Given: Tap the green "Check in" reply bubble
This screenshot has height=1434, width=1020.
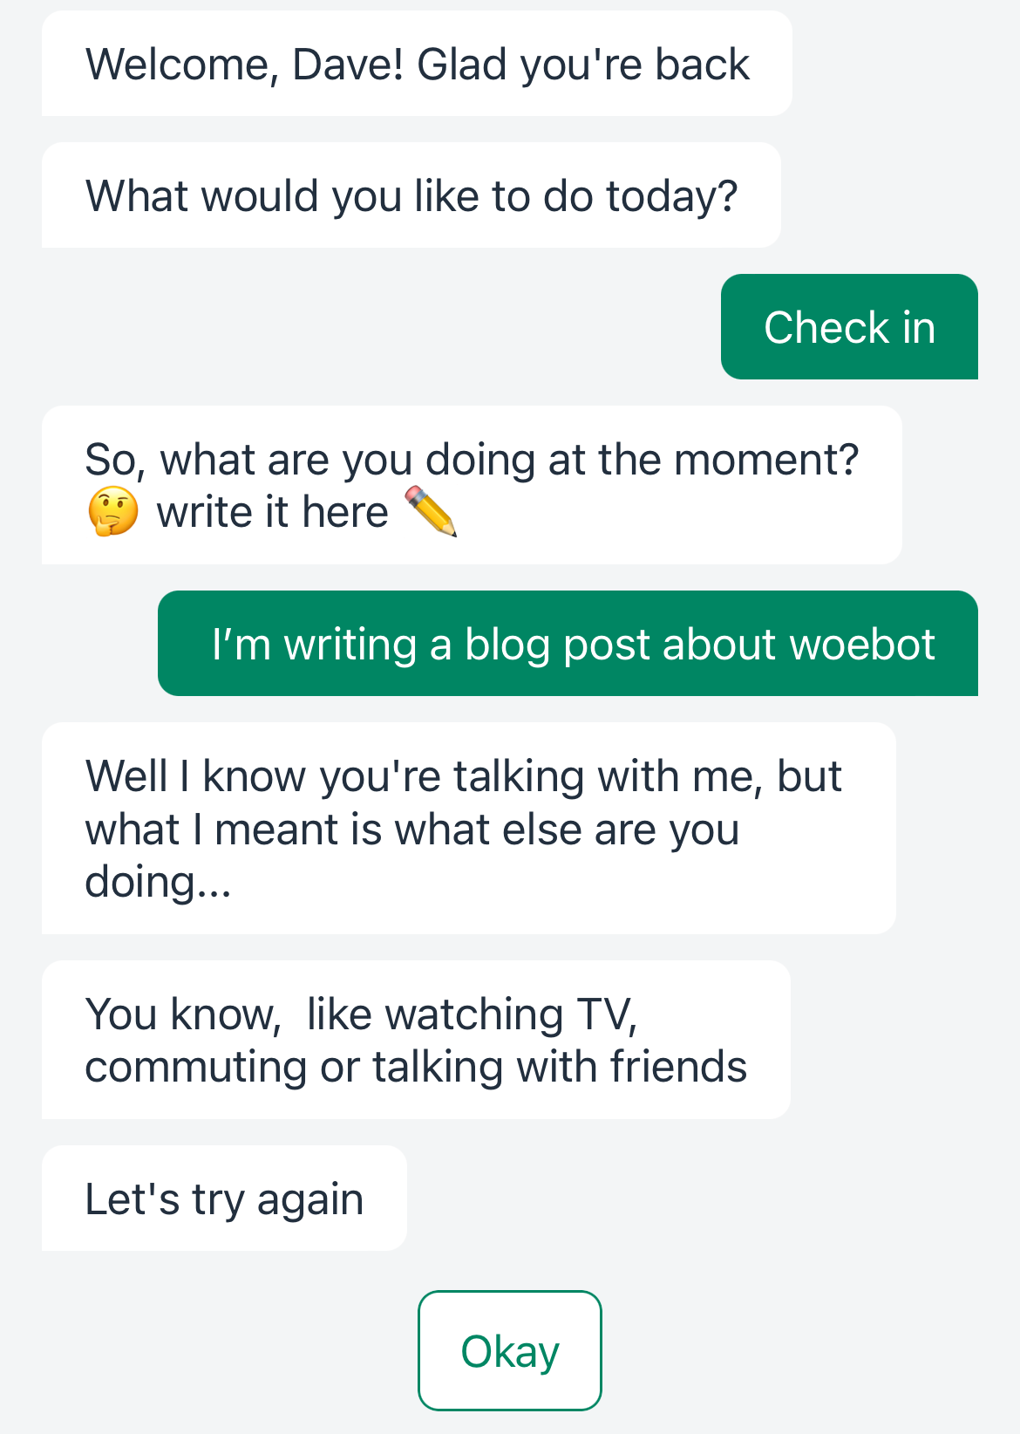Looking at the screenshot, I should [849, 328].
